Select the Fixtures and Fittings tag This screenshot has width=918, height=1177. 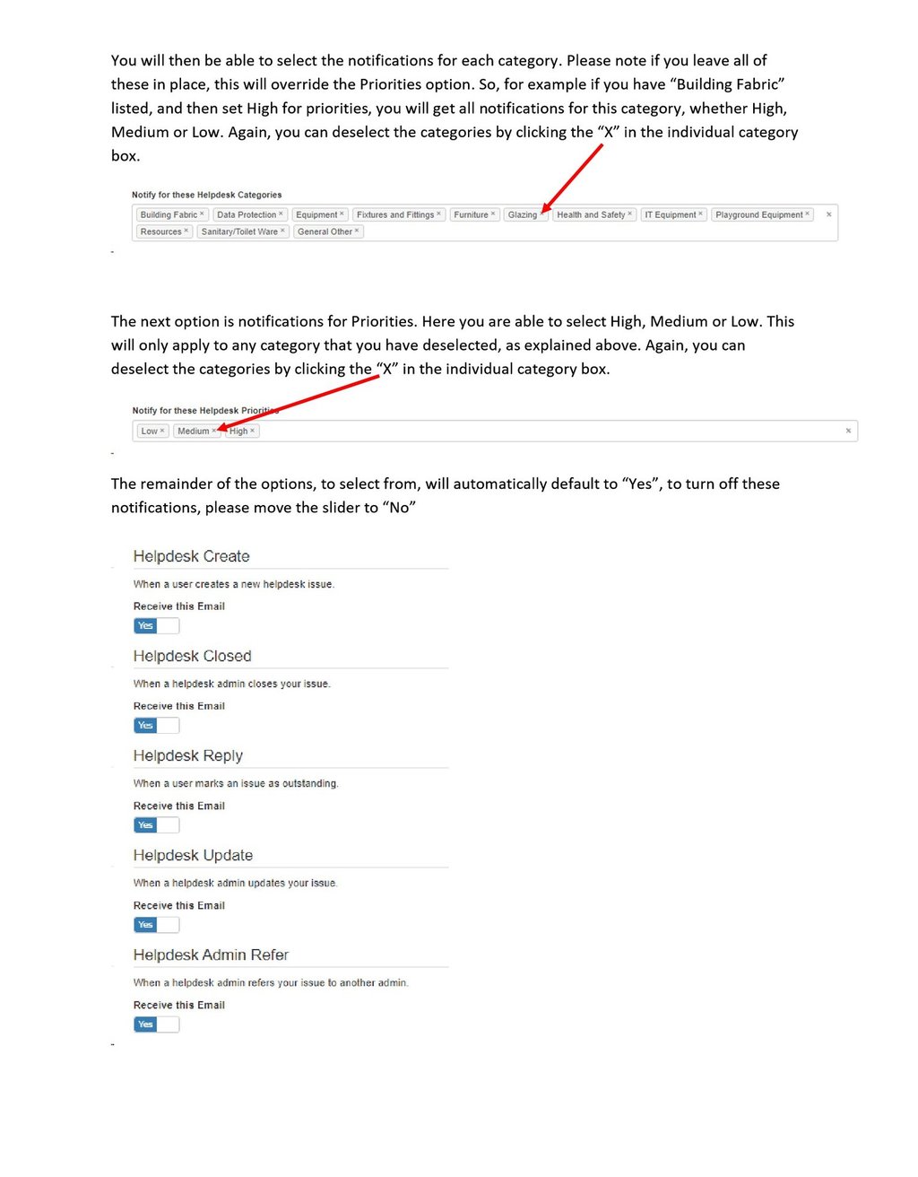398,214
